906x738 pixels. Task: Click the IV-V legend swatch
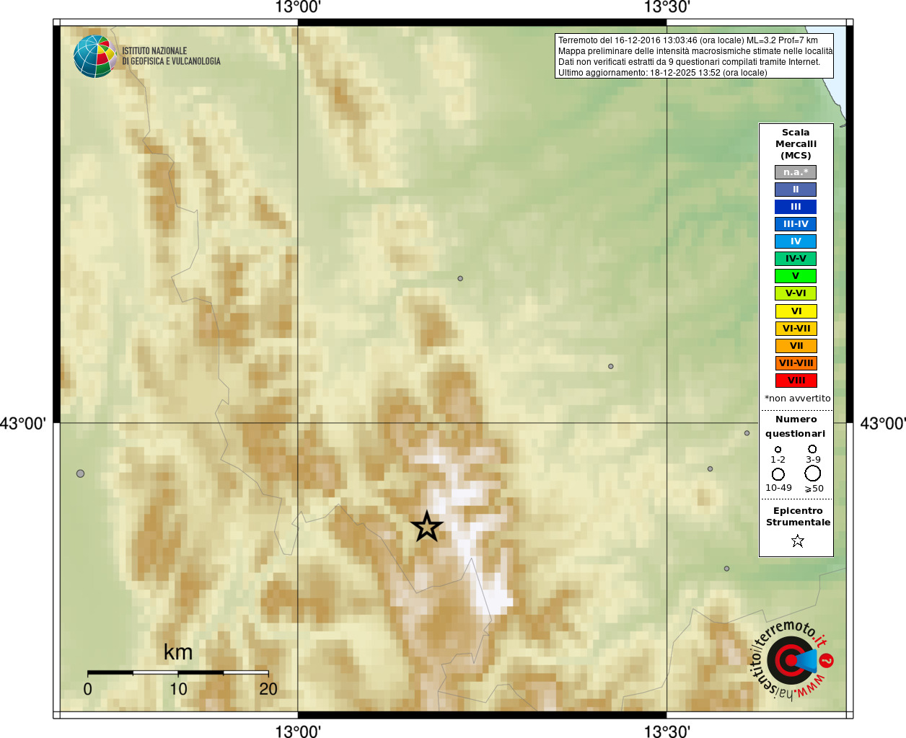coord(796,259)
